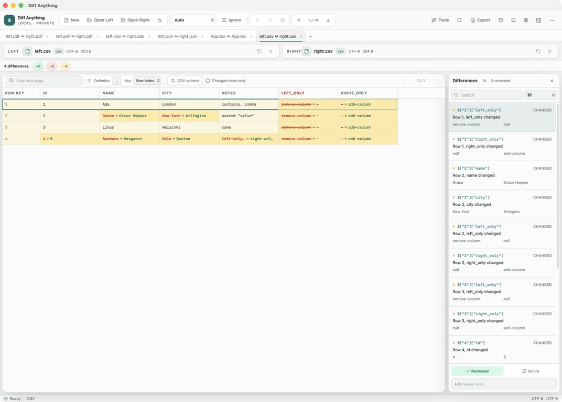Viewport: 562px width, 402px height.
Task: Click the undo arrow icon
Action: (x=258, y=20)
